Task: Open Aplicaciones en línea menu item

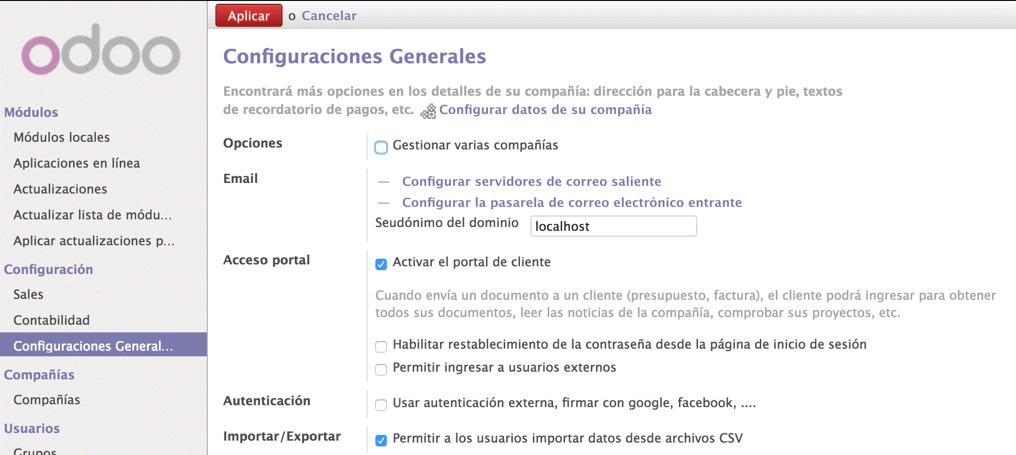Action: click(77, 163)
